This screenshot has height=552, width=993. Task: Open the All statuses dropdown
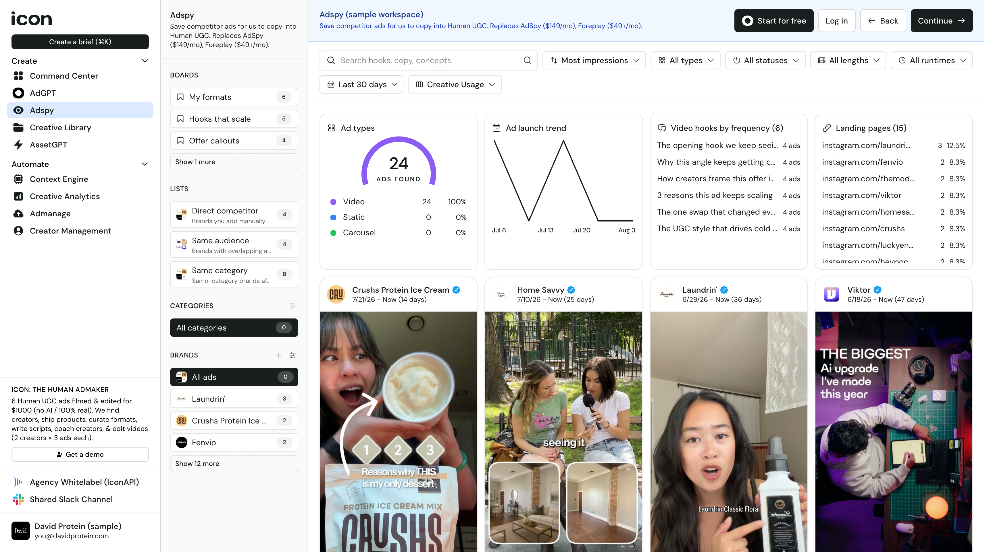point(765,61)
